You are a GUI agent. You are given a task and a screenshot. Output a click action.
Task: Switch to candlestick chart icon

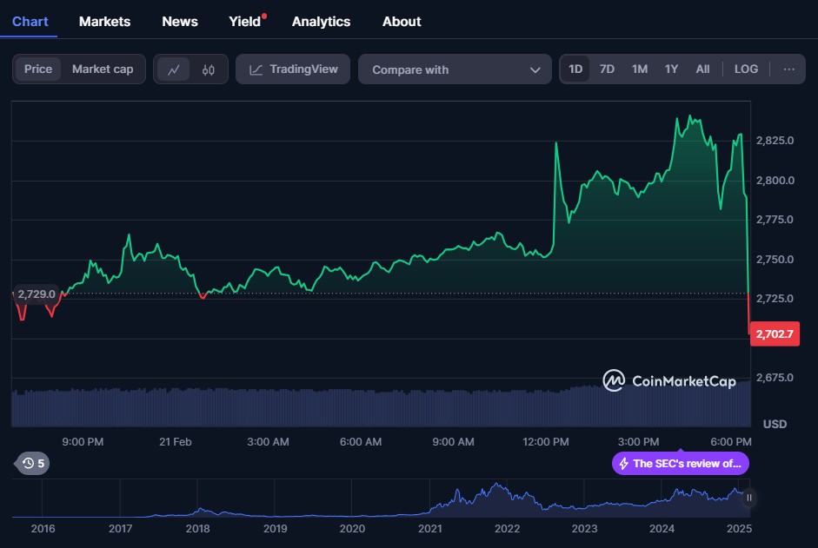[x=208, y=69]
